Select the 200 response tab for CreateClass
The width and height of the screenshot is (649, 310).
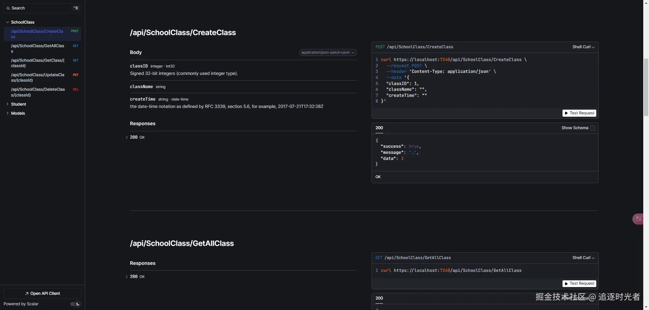pos(379,128)
